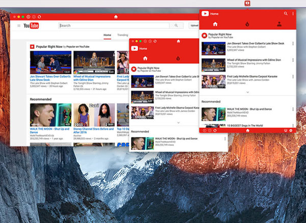Viewport: 306px width, 223px height.
Task: Go forward in the middle window
Action: point(150,41)
